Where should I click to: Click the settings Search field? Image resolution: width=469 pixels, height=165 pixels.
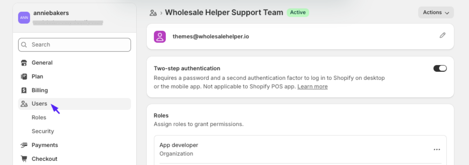[74, 45]
